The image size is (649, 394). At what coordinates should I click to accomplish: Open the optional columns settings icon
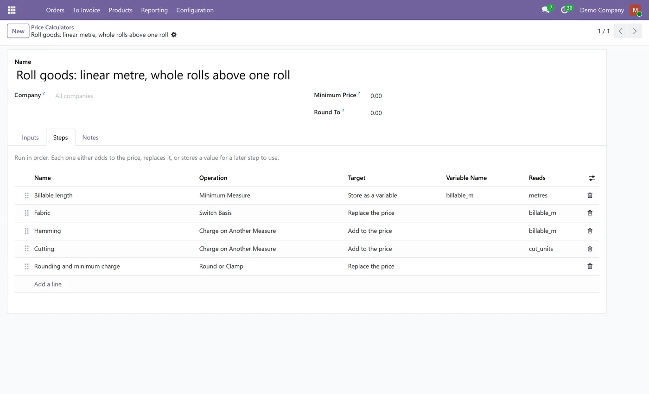coord(592,178)
